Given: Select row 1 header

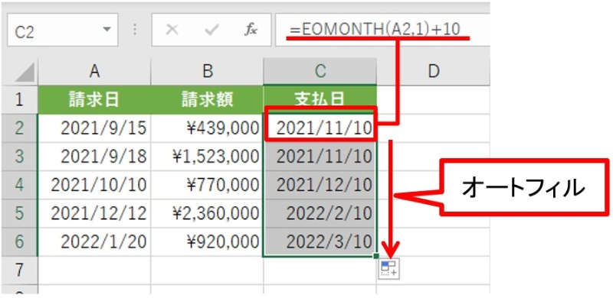Looking at the screenshot, I should click(x=20, y=100).
